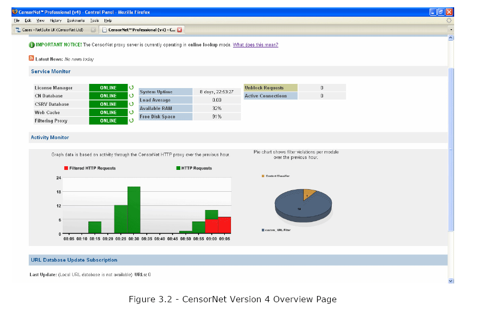Click the CN Database ONLINE status button

point(108,96)
